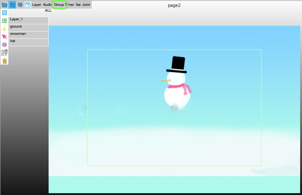Click the snowman's carrot nose
Screen dimensions: 302x195
[x=166, y=80]
